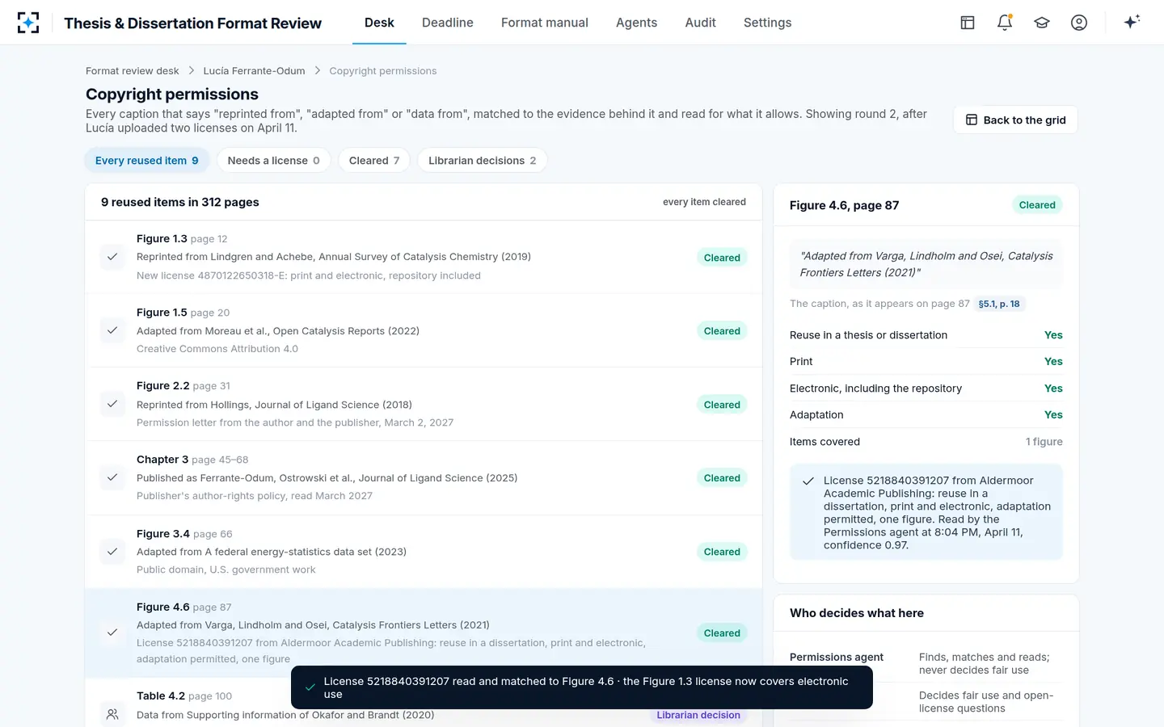Click check icon for Figure 2.2

tap(112, 404)
